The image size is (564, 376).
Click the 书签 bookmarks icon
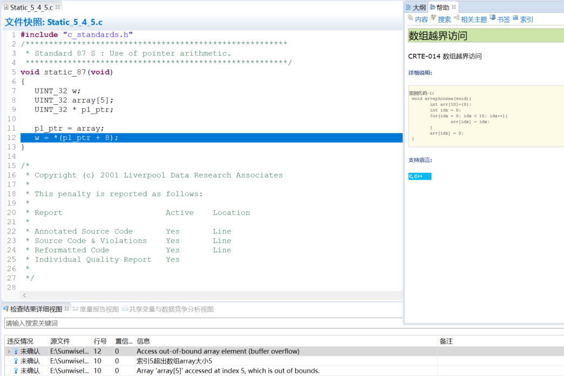493,18
